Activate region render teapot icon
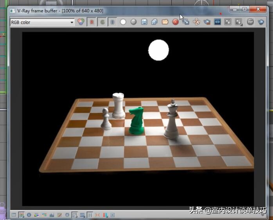273x220 pixels. [207, 22]
